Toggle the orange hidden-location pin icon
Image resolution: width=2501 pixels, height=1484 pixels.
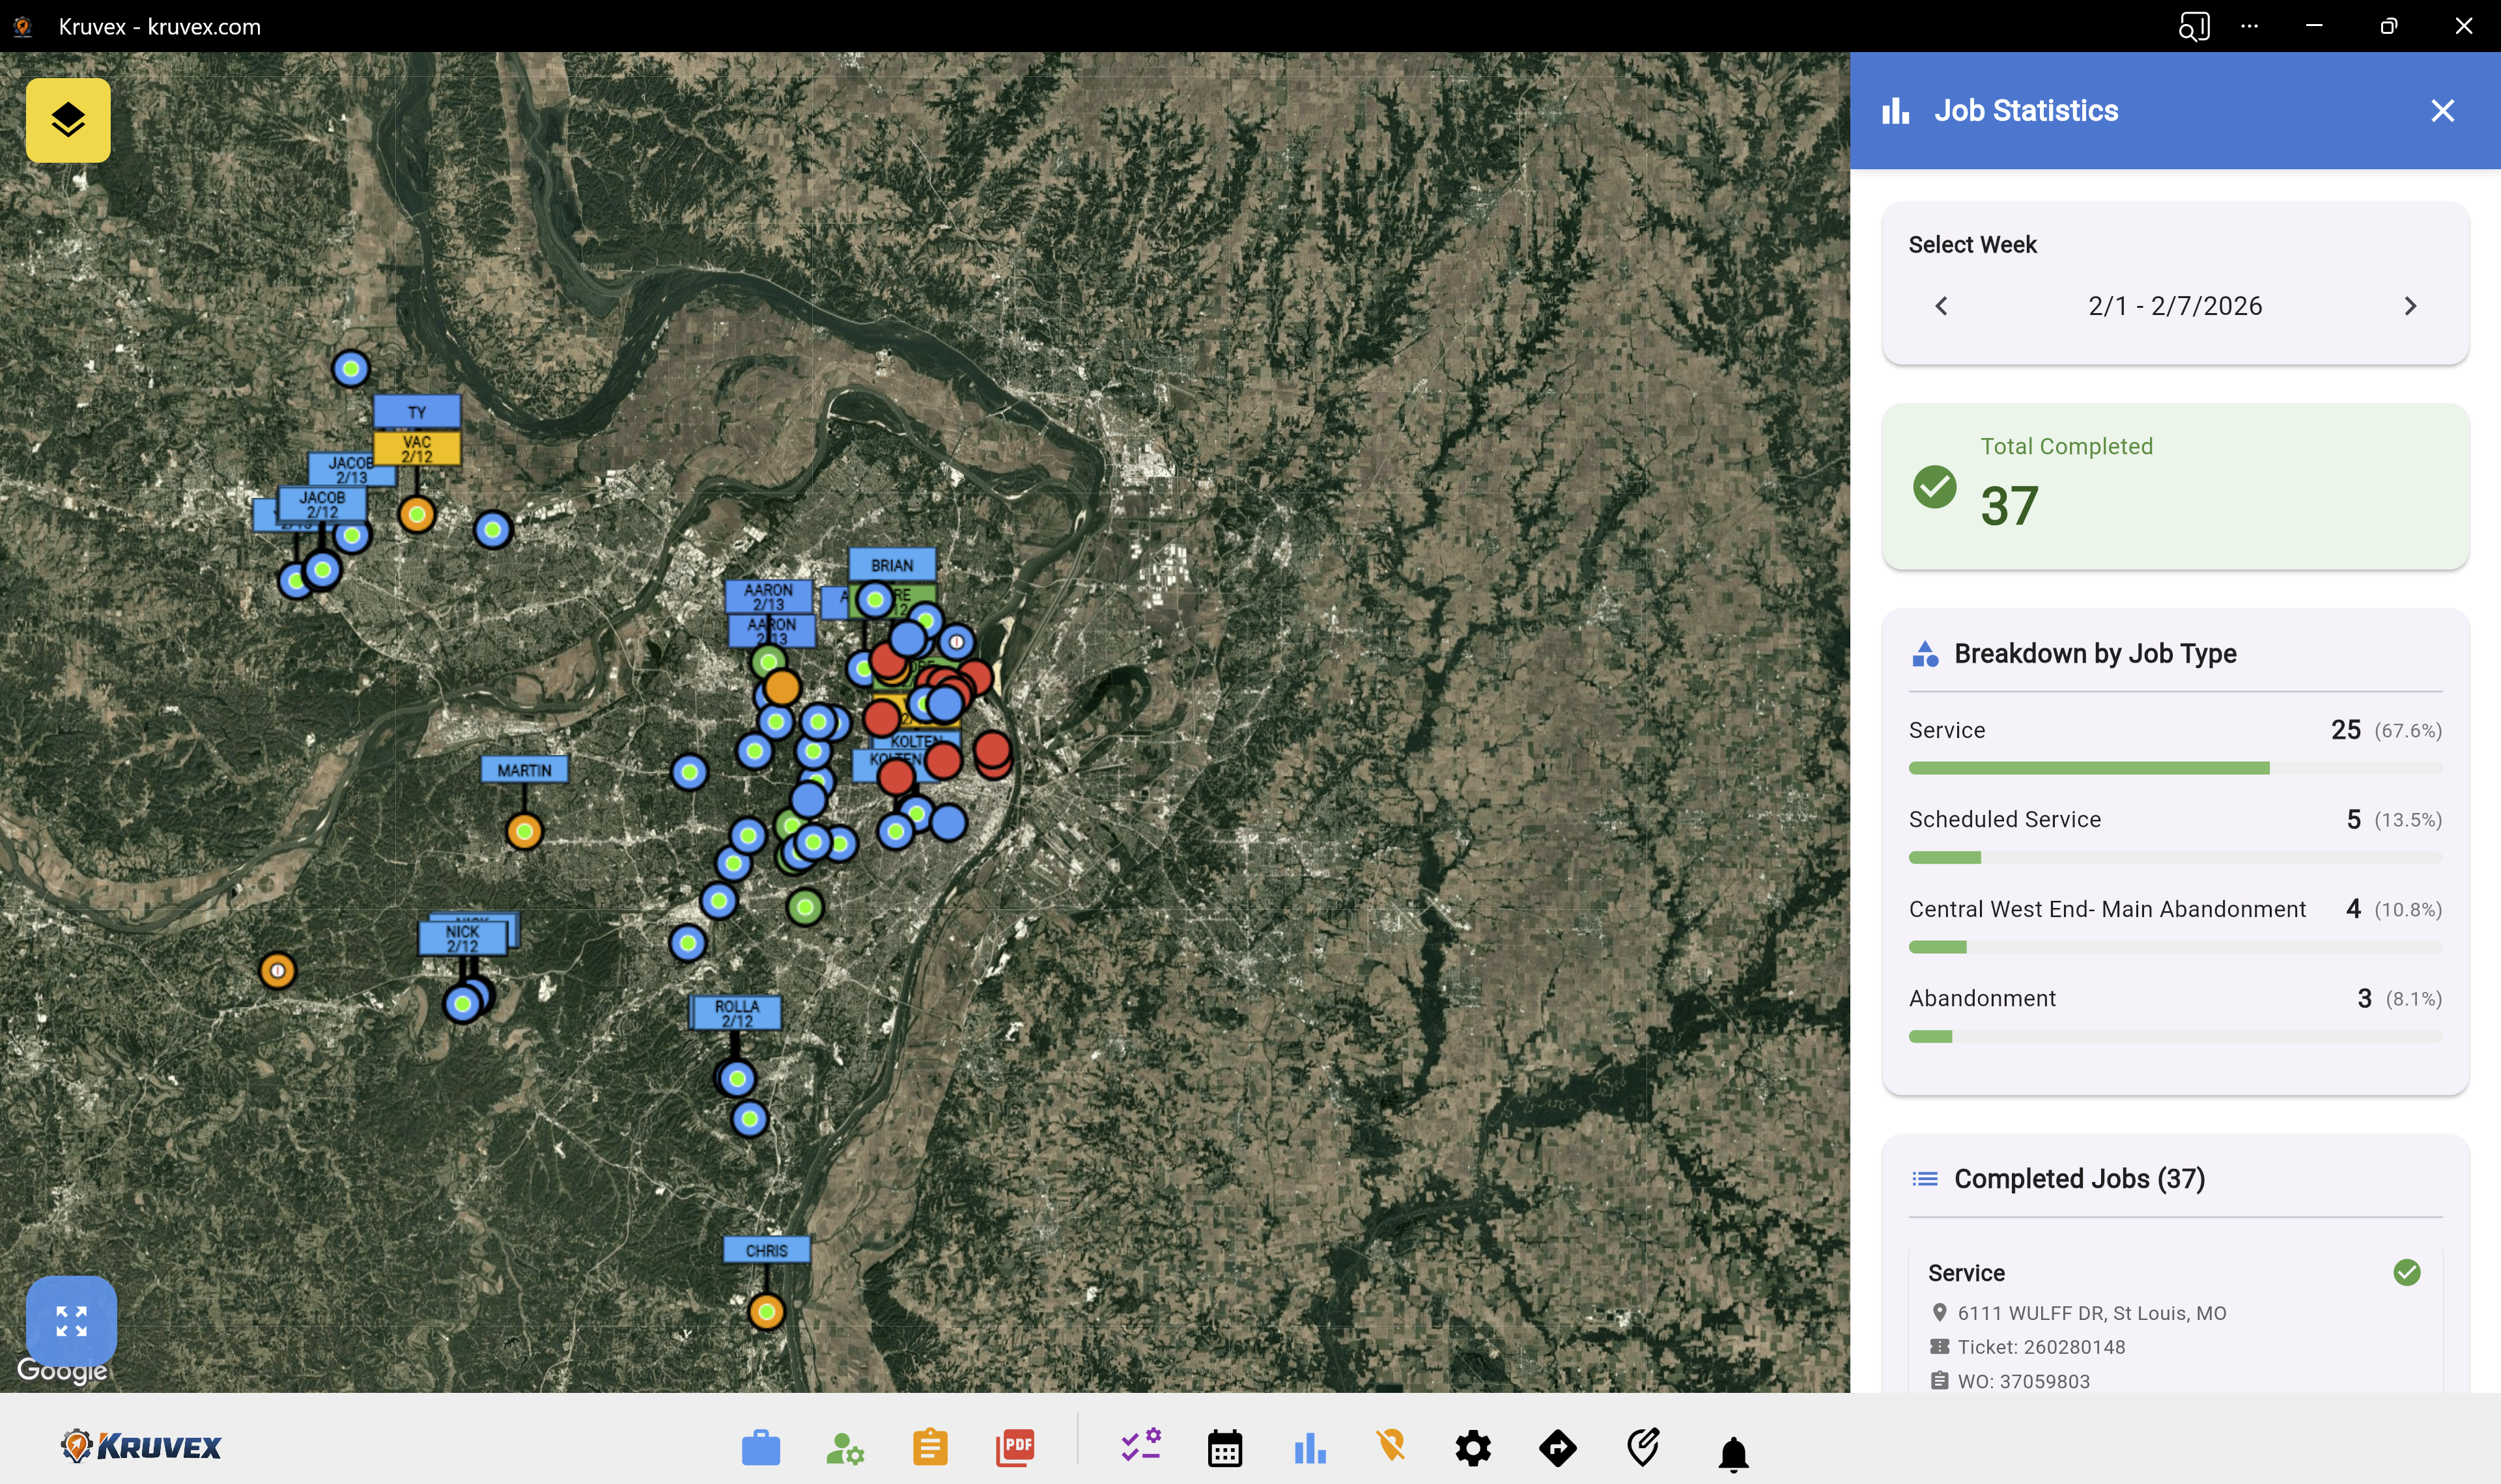[1391, 1445]
